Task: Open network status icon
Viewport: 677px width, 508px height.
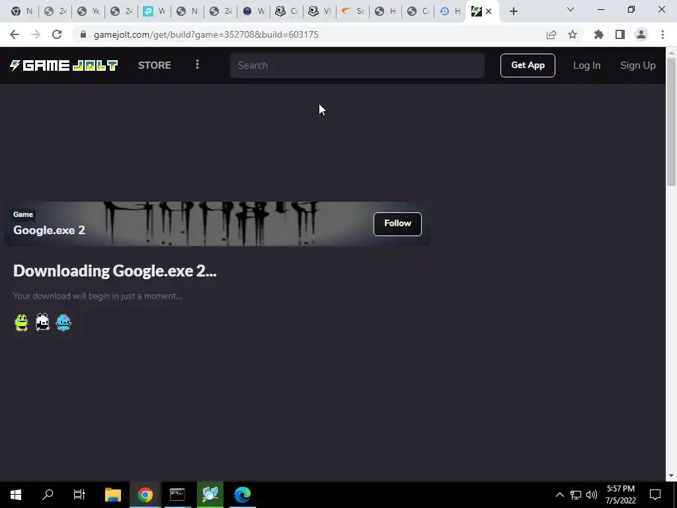Action: tap(576, 495)
